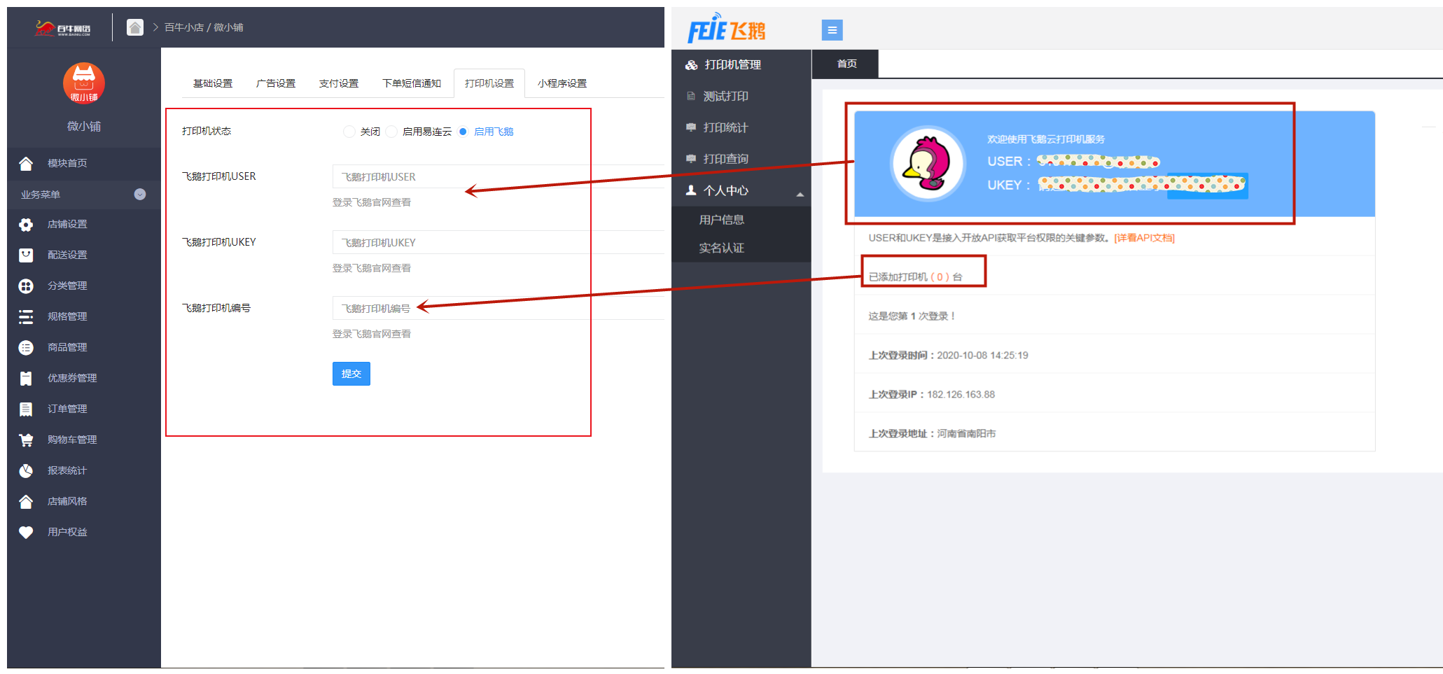
Task: Open the 详看API文档 link
Action: coord(1145,238)
